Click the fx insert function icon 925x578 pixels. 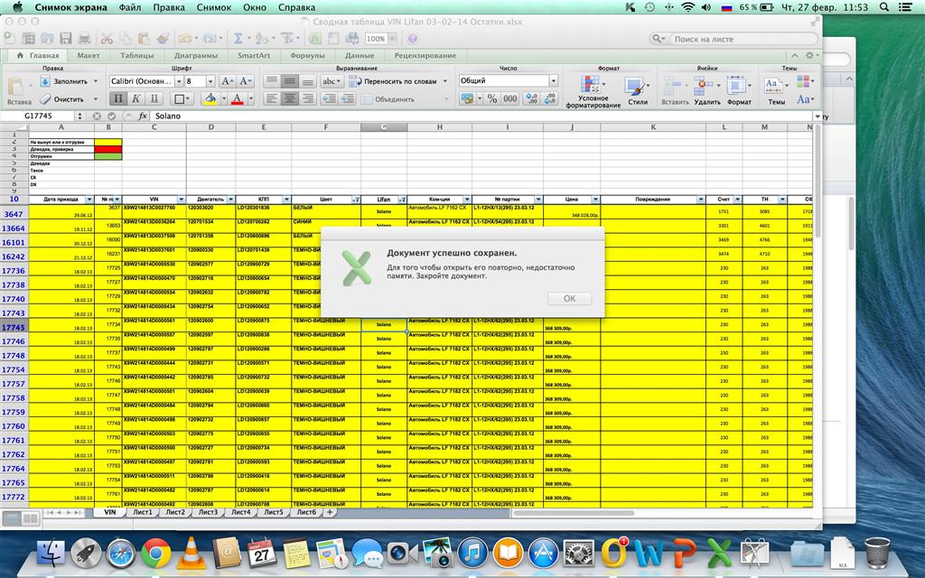pyautogui.click(x=142, y=117)
